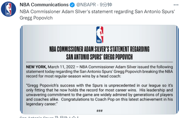
Task: Click the tweet text mentioning Adam Silver
Action: pyautogui.click(x=97, y=12)
